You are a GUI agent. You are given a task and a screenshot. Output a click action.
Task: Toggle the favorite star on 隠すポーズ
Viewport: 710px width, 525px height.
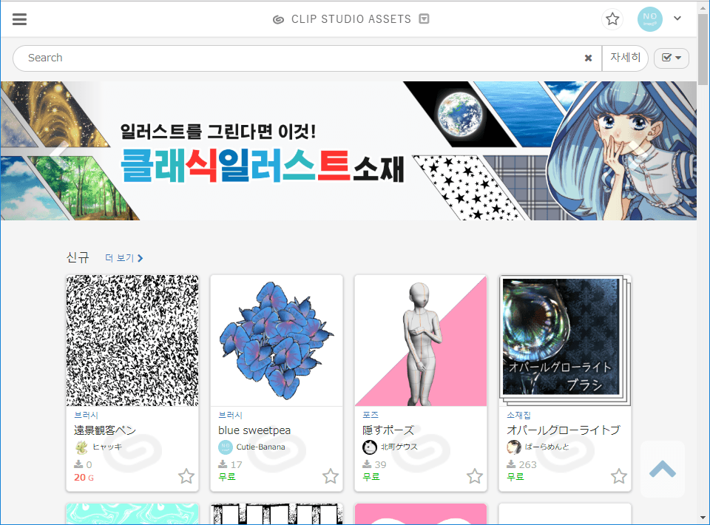(x=474, y=477)
